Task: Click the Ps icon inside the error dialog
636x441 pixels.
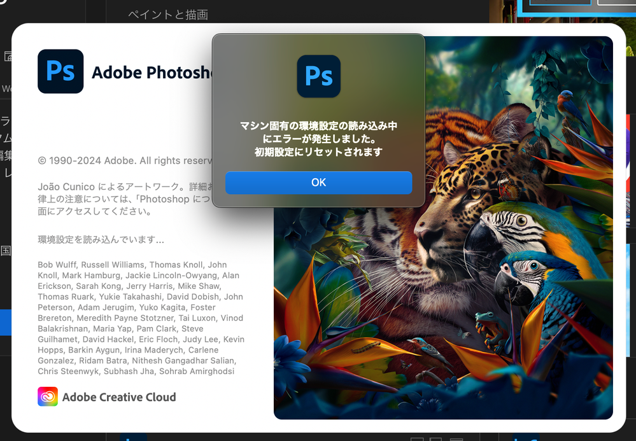Action: pos(319,76)
